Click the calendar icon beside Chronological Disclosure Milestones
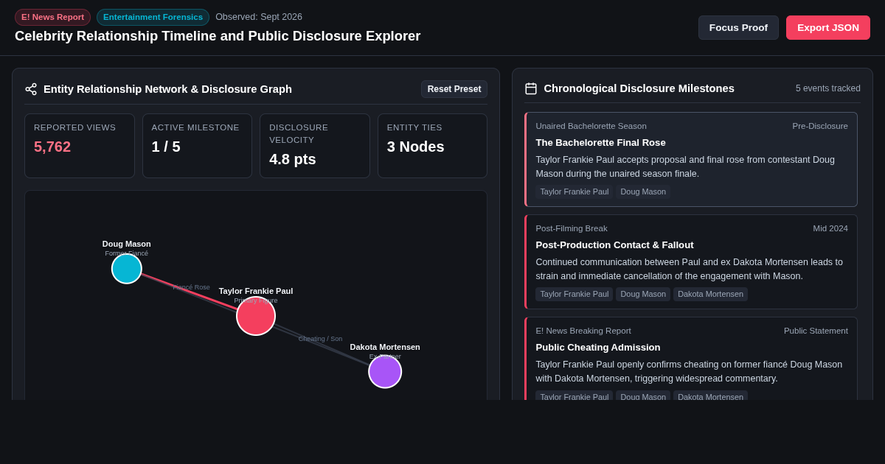Viewport: 885px width, 464px height. (x=531, y=88)
